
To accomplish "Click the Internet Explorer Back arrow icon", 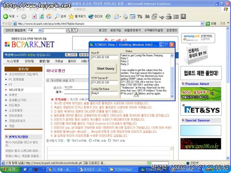I will (x=6, y=16).
